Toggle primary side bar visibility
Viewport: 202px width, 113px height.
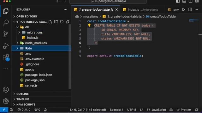(x=178, y=1)
